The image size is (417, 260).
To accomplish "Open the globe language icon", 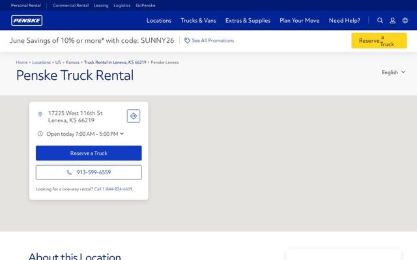I will coord(405,20).
